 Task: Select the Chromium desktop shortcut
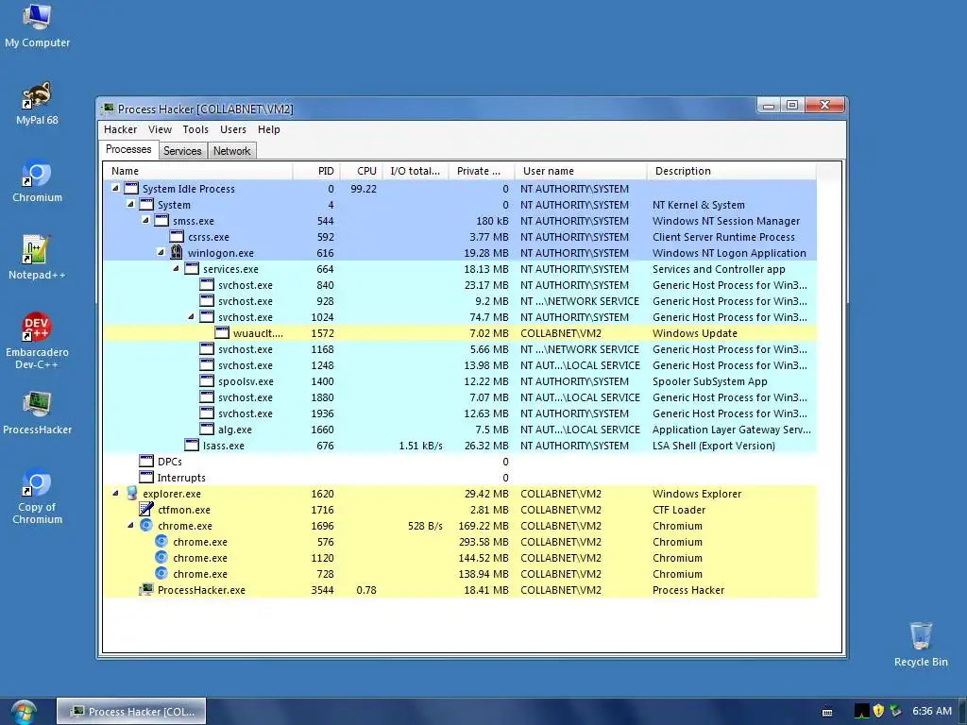pyautogui.click(x=37, y=180)
